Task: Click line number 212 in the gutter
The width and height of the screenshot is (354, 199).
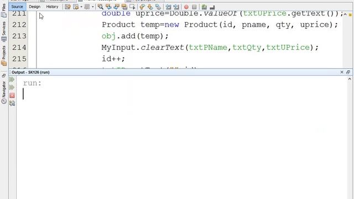Action: 19,24
